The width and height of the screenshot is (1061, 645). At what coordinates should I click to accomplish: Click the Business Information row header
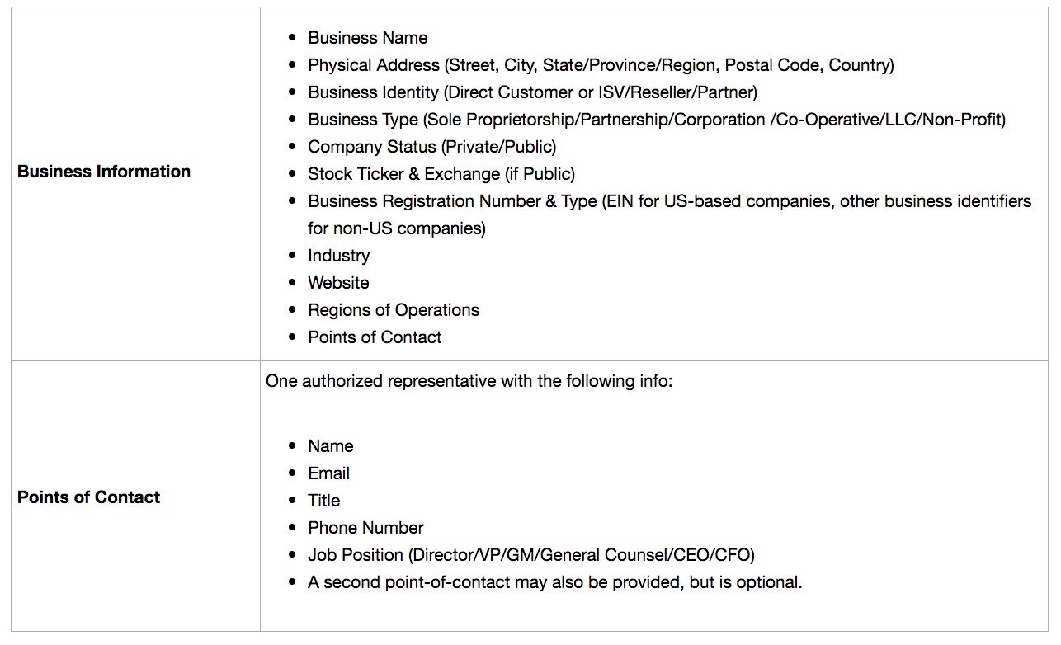[104, 172]
